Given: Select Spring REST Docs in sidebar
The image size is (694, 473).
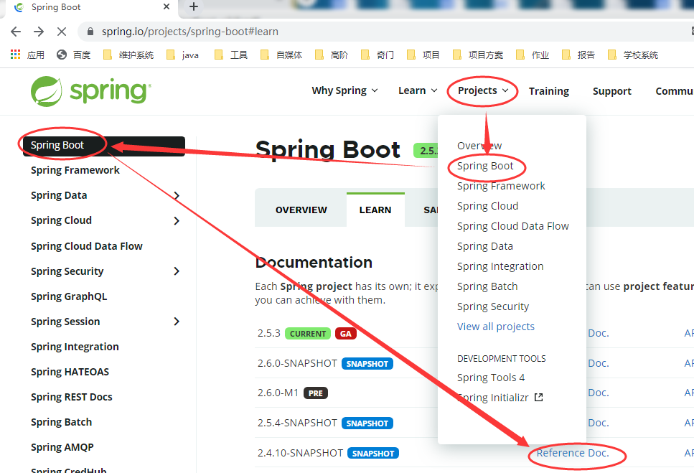Looking at the screenshot, I should [x=72, y=398].
